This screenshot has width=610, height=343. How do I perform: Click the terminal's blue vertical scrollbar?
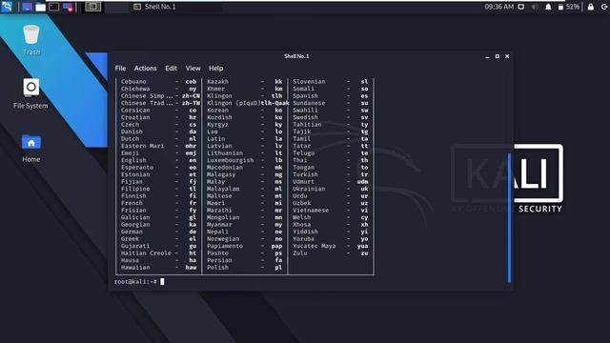[x=509, y=218]
